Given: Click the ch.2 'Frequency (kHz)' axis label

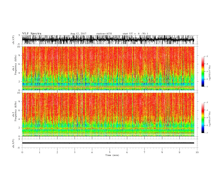Looking at the screenshot, I should click(15, 111).
